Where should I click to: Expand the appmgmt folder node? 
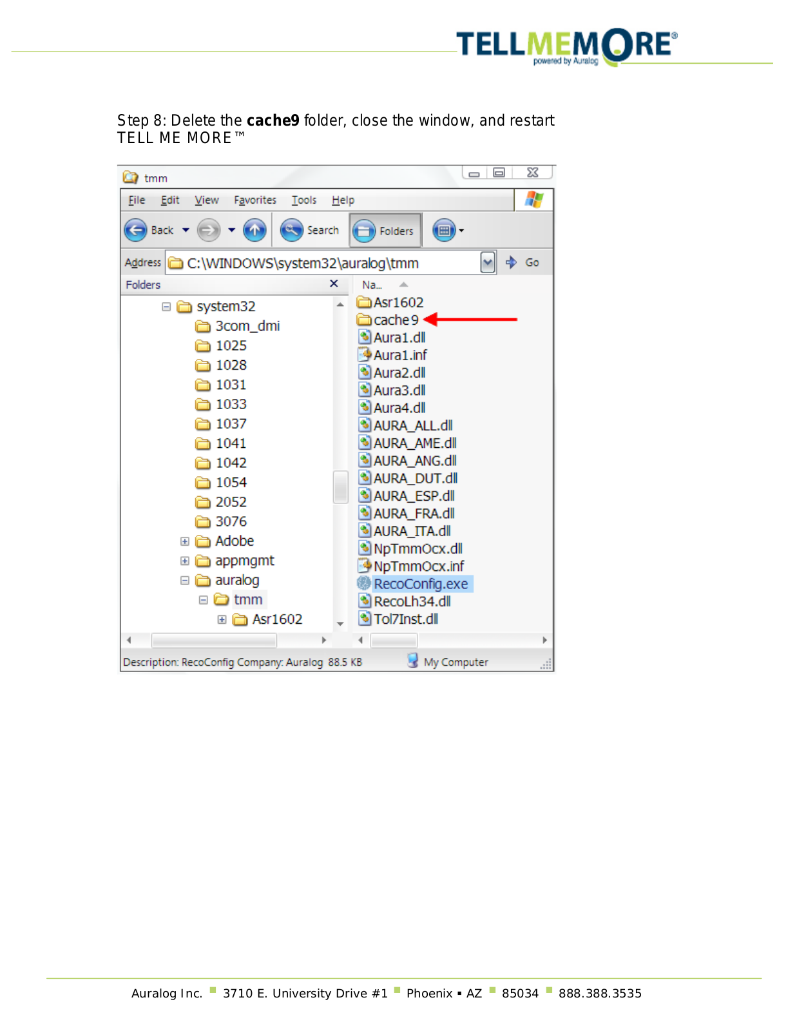pyautogui.click(x=185, y=561)
